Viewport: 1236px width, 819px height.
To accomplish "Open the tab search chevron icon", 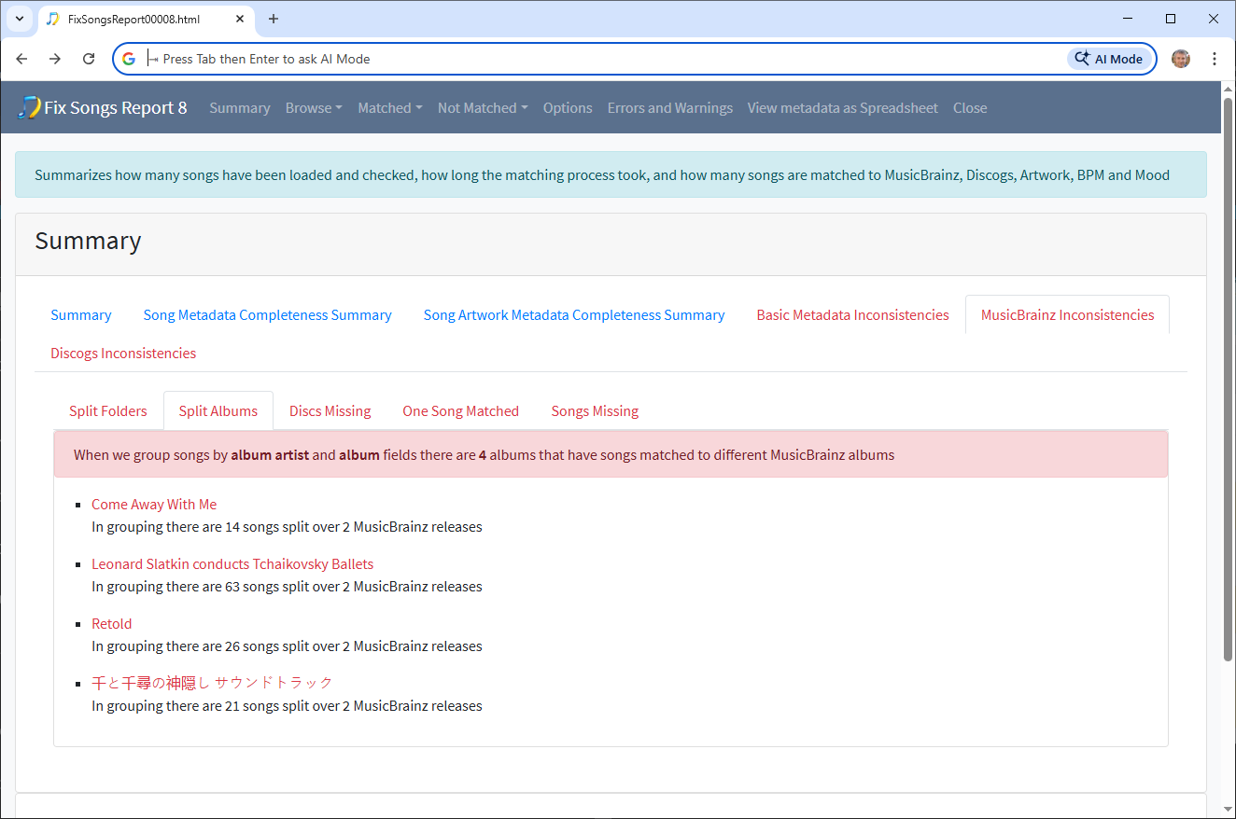I will click(19, 19).
